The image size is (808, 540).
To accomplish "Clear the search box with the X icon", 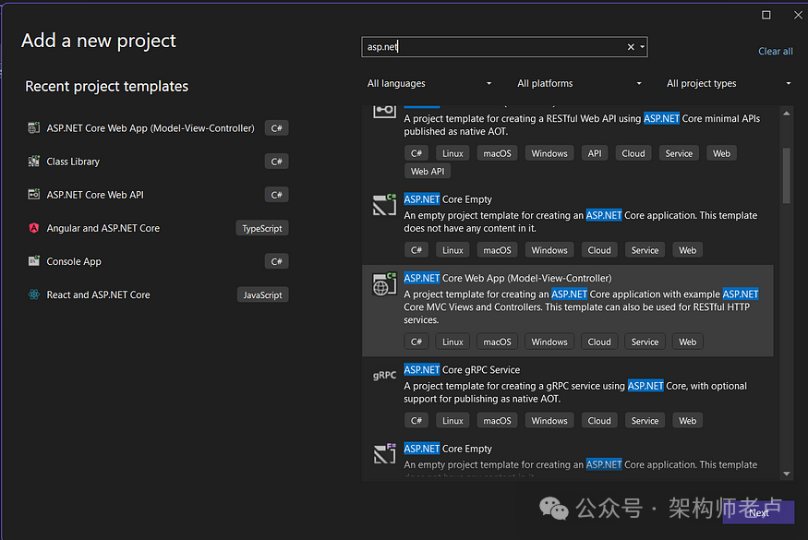I will tap(631, 47).
